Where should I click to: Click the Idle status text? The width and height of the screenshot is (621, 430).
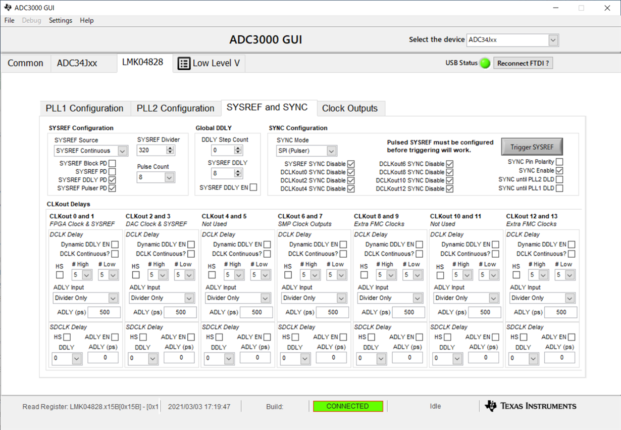tap(435, 406)
